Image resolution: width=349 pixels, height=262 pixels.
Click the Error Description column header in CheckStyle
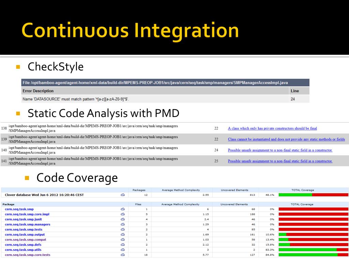click(x=38, y=91)
